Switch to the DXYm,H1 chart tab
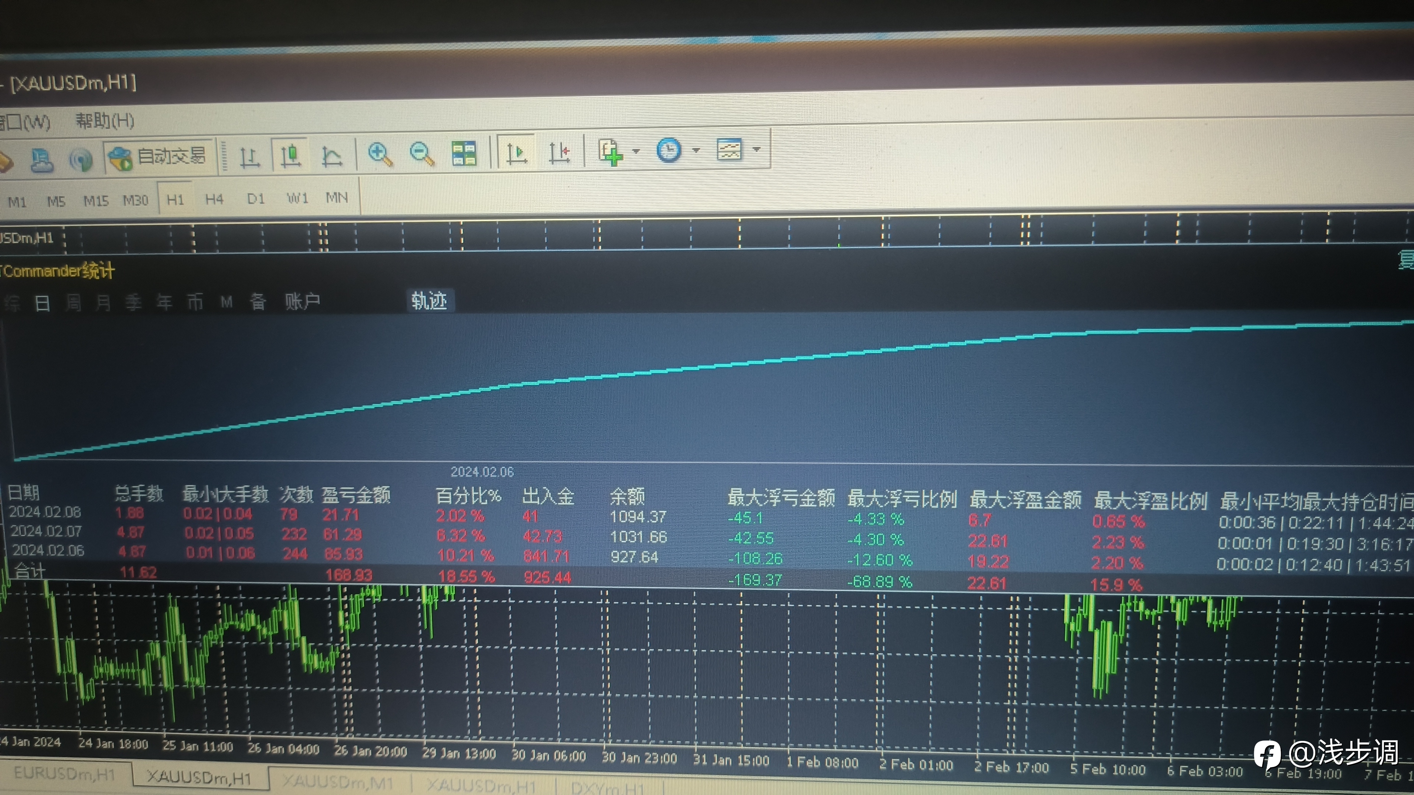This screenshot has height=795, width=1414. (x=608, y=788)
